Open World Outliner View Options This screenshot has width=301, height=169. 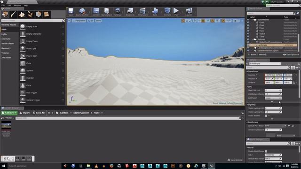pos(291,54)
